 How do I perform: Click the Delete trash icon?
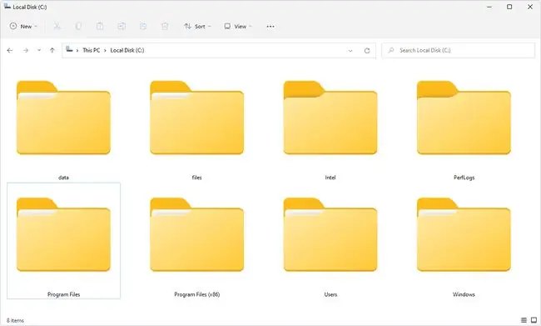(x=165, y=27)
